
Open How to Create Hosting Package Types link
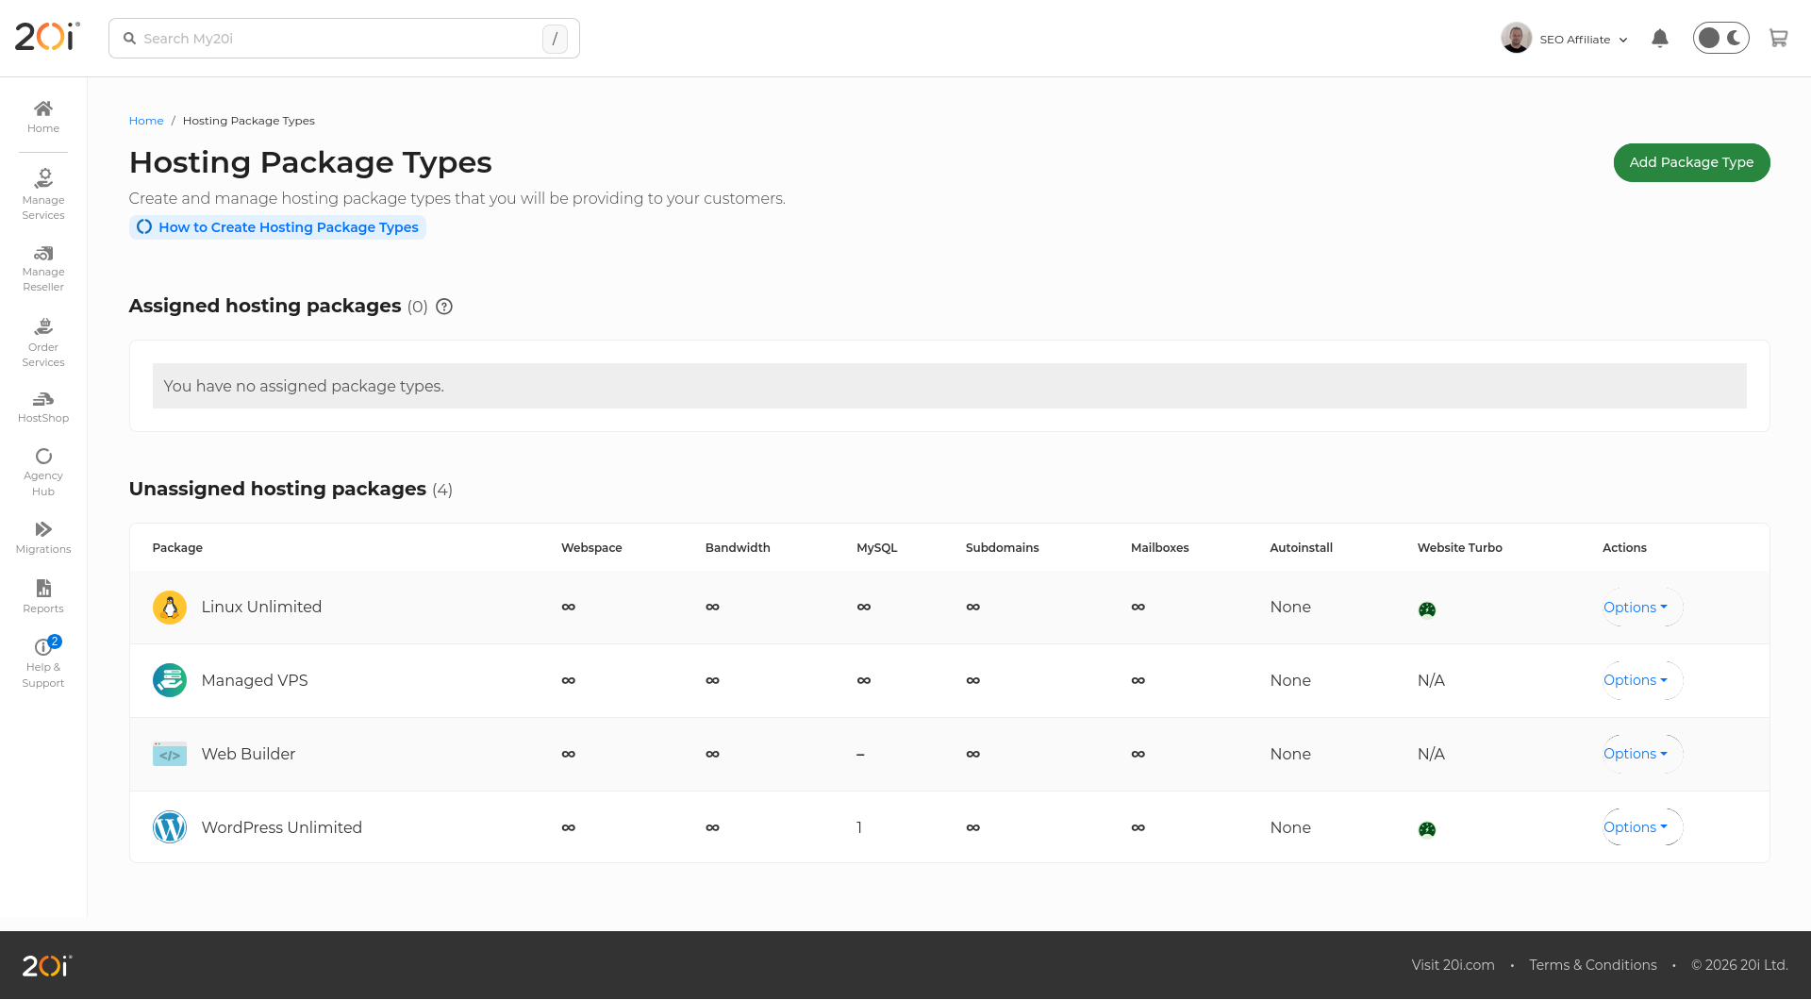pos(277,227)
